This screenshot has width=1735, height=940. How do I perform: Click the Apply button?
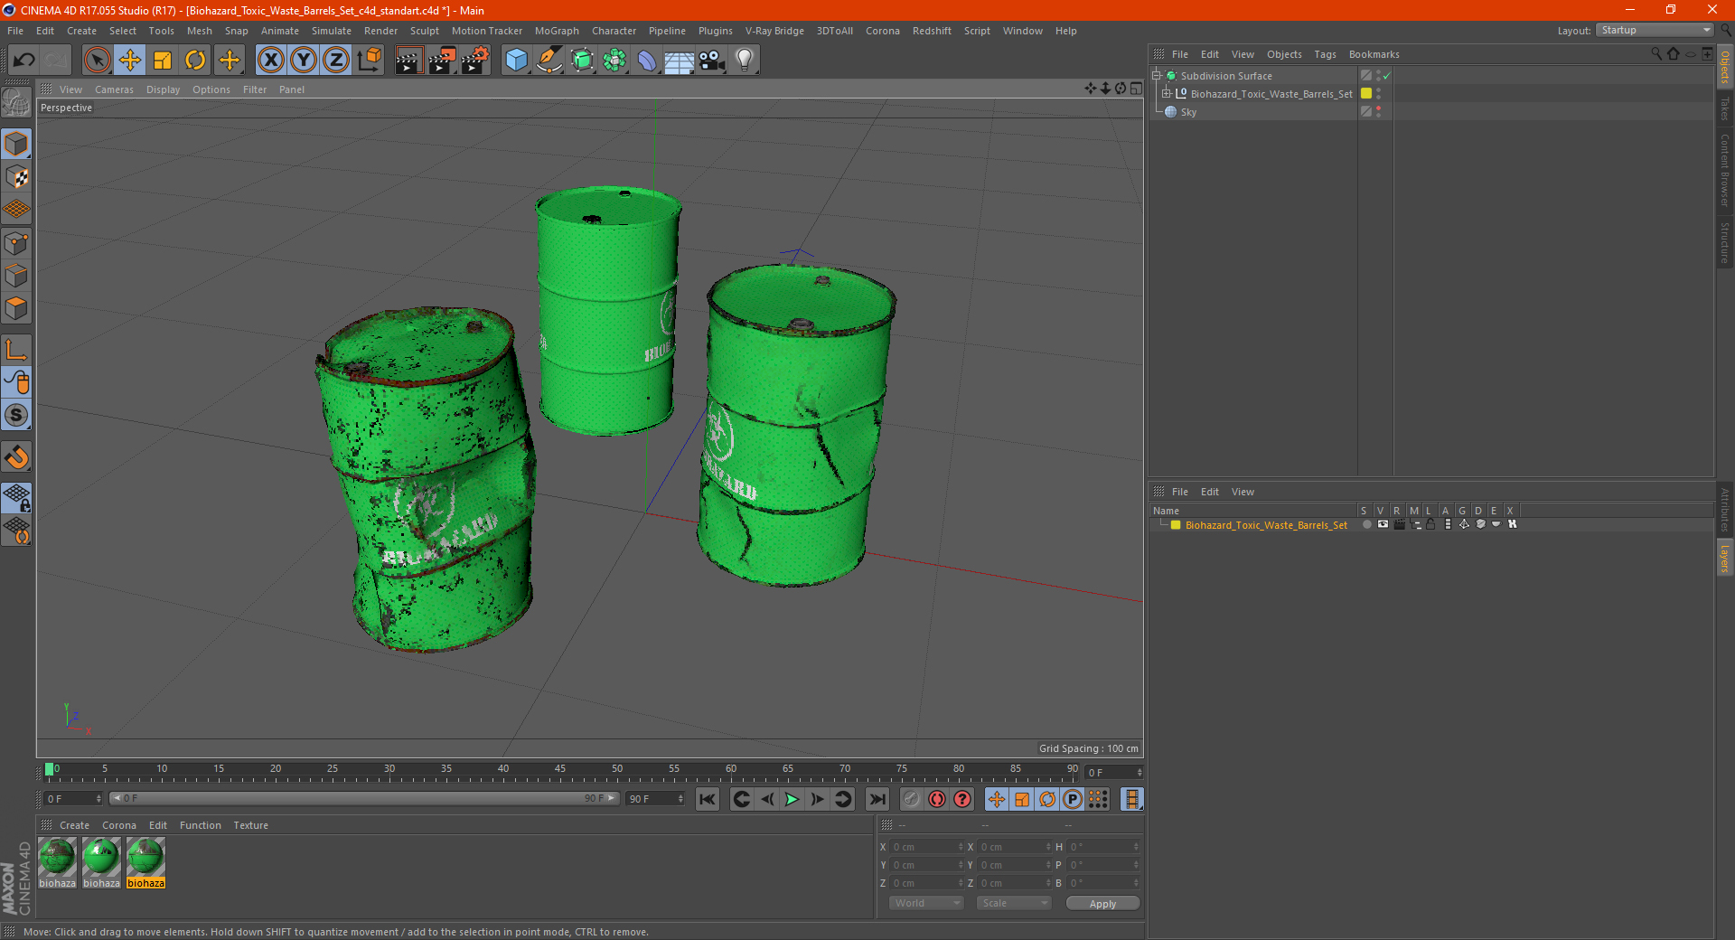point(1102,904)
